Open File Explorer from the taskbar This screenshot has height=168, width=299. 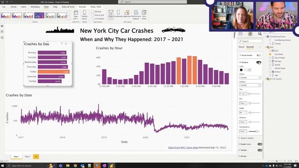68,166
